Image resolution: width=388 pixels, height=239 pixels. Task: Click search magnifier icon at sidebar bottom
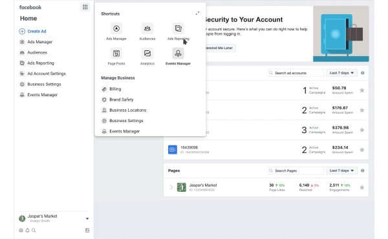coord(34,231)
